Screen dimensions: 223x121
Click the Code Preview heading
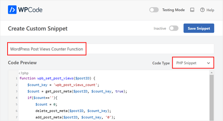[22, 63]
